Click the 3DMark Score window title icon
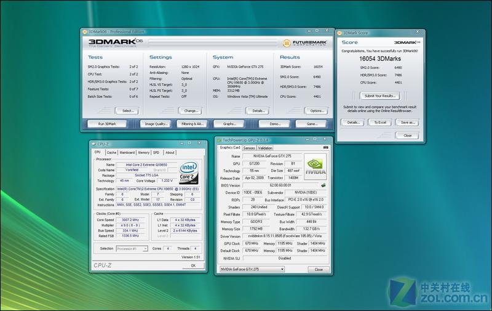 coord(339,33)
